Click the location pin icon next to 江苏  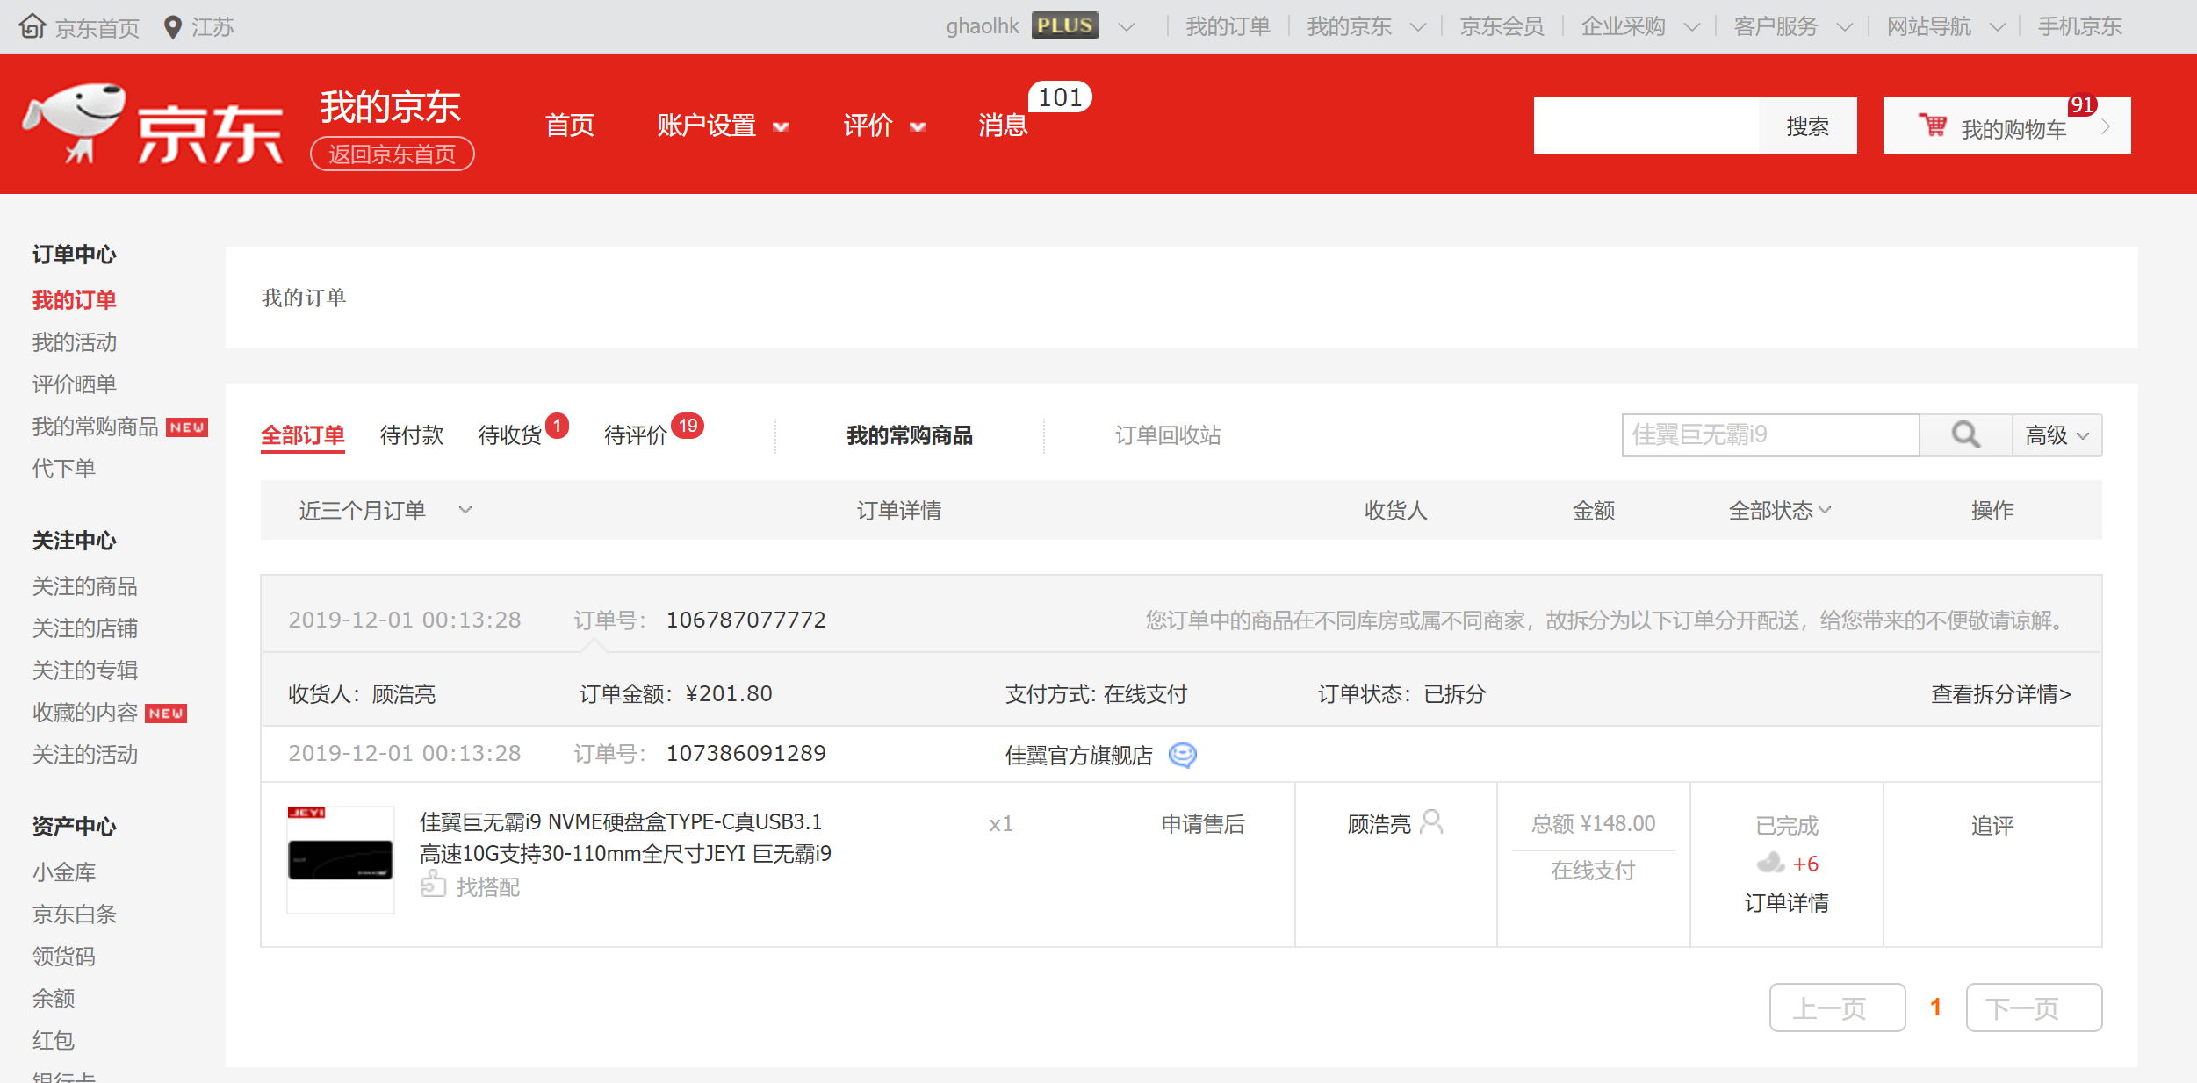(x=173, y=27)
